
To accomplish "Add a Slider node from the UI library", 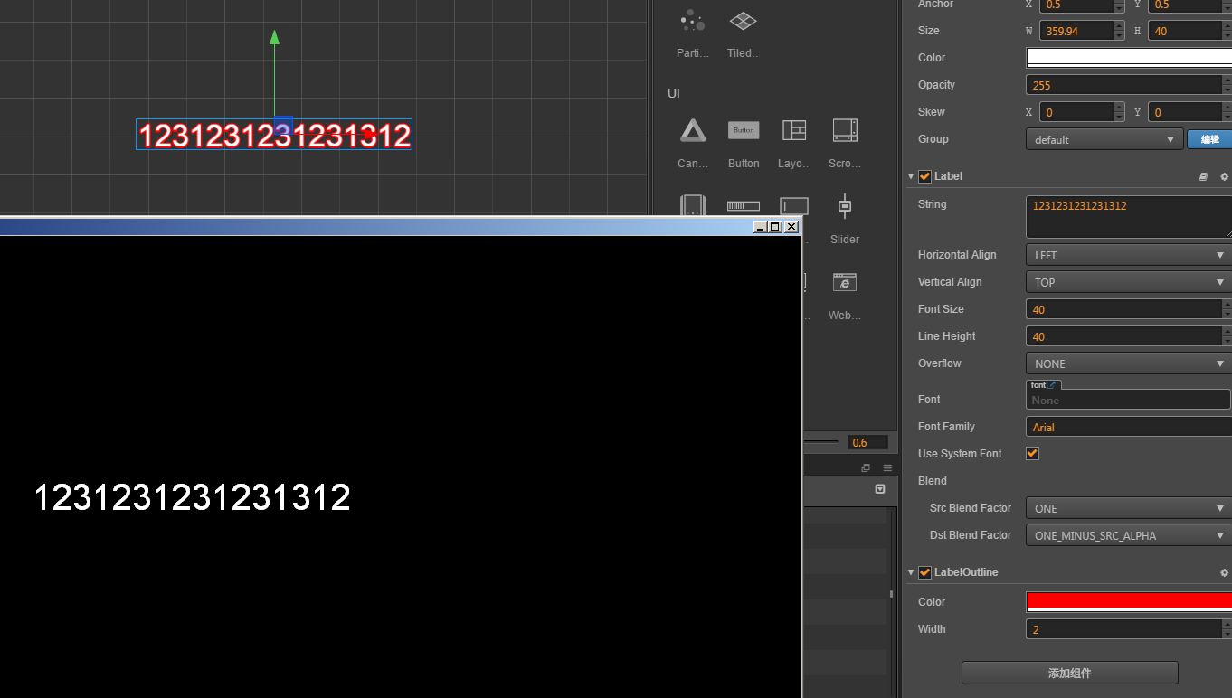I will click(x=845, y=207).
